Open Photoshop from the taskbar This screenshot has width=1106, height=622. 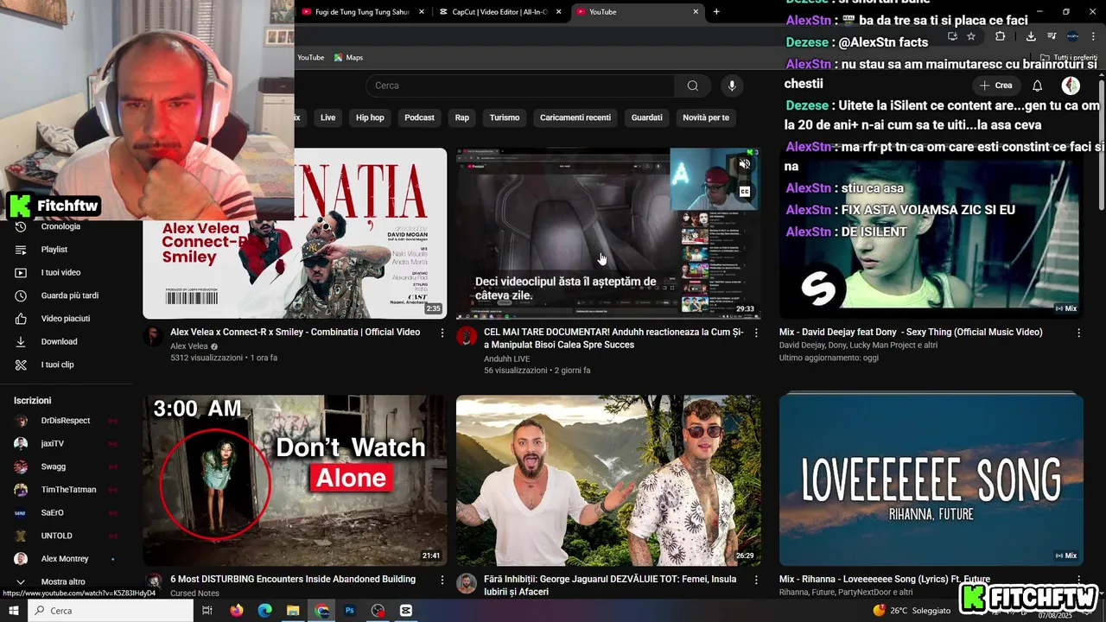350,611
